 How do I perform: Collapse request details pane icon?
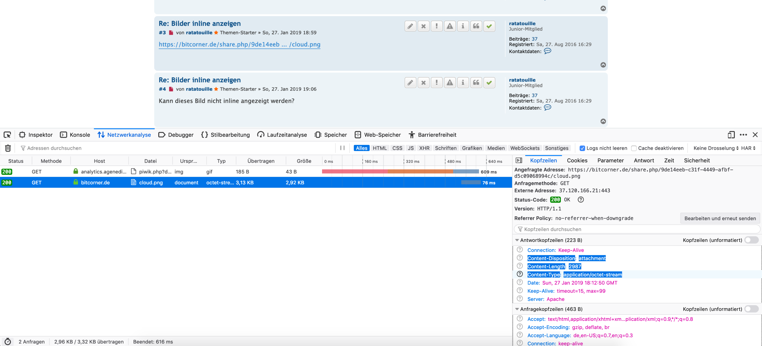(x=519, y=161)
